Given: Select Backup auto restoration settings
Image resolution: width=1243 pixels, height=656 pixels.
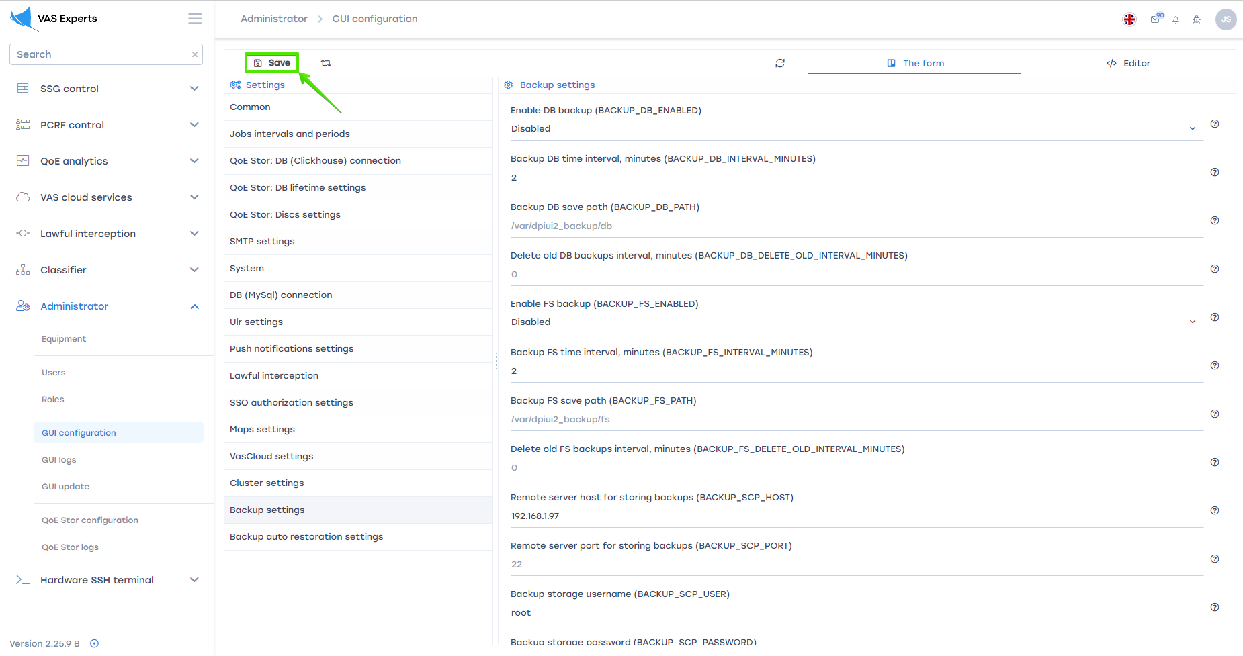Looking at the screenshot, I should [306, 537].
